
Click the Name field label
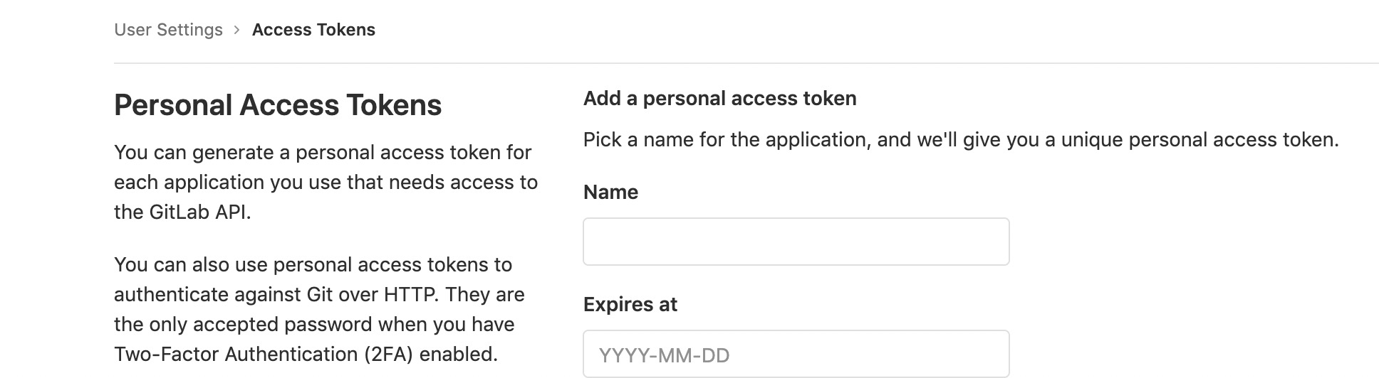(x=610, y=192)
